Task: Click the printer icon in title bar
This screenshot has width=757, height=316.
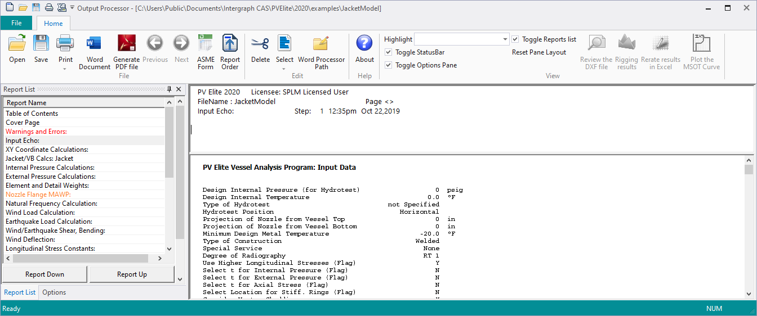Action: (x=49, y=8)
